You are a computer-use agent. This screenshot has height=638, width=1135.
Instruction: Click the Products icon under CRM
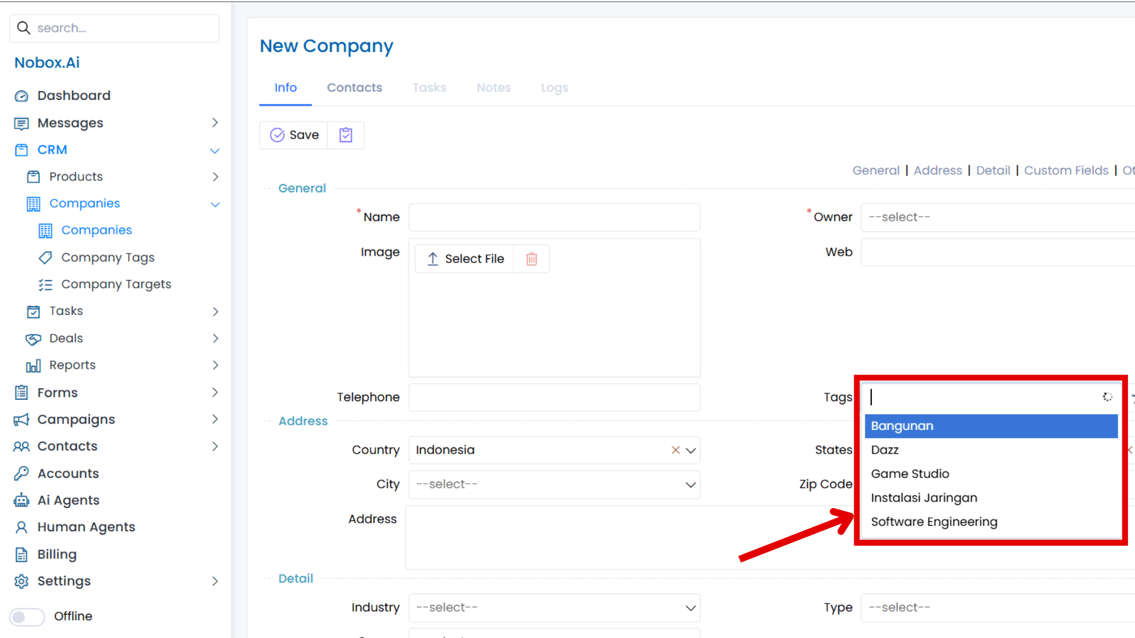34,176
